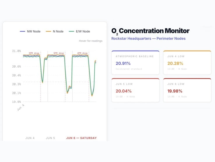Click the Hover for readings hint

click(91, 41)
